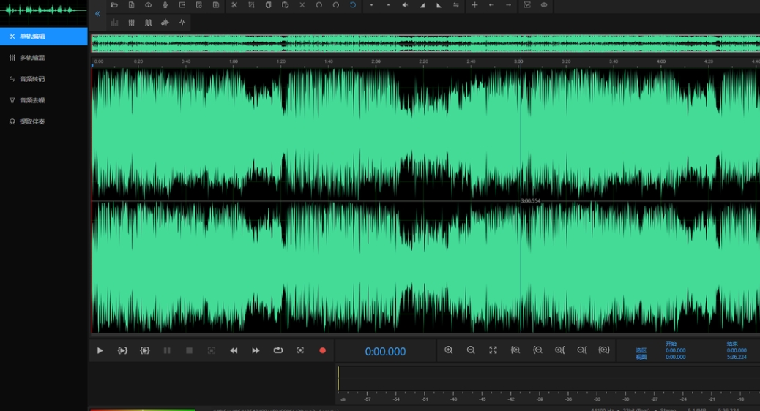Click the blue refresh arrow icon
Viewport: 760px width, 411px height.
tap(353, 5)
